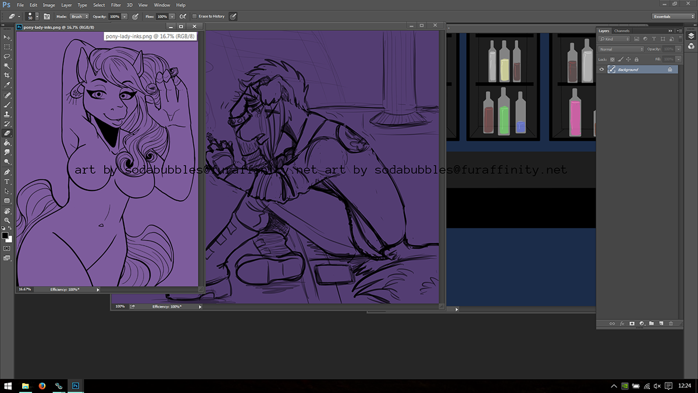
Task: Choose the Pen tool
Action: (7, 172)
